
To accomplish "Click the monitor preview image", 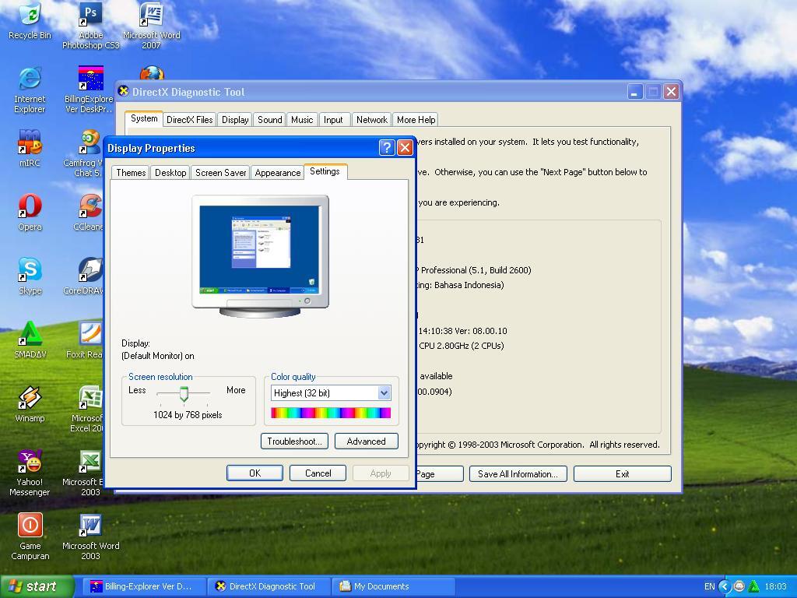I will click(x=260, y=255).
